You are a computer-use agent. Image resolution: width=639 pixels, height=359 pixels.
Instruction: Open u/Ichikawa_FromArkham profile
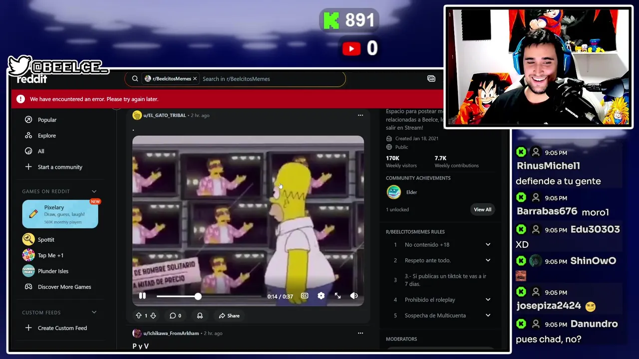tap(171, 333)
